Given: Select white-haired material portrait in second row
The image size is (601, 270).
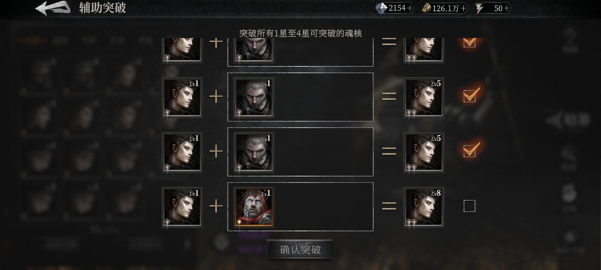Looking at the screenshot, I should click(x=254, y=97).
